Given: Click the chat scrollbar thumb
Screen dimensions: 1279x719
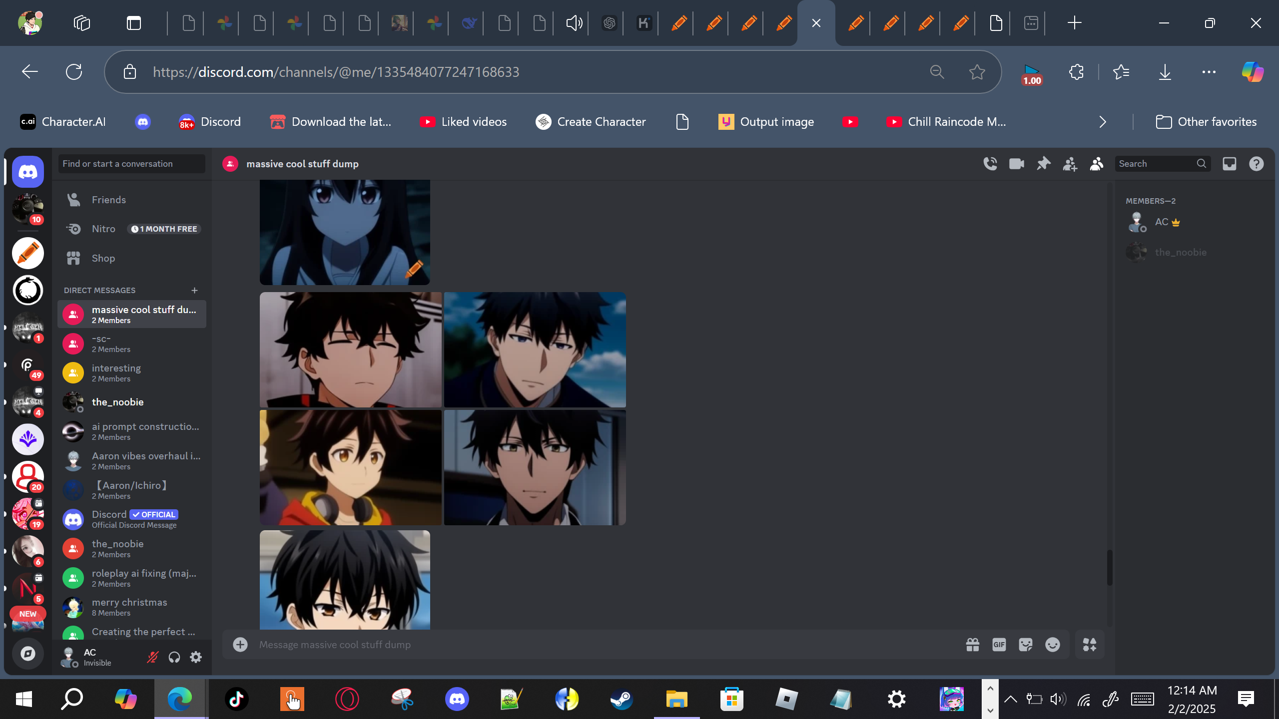Looking at the screenshot, I should 1109,567.
